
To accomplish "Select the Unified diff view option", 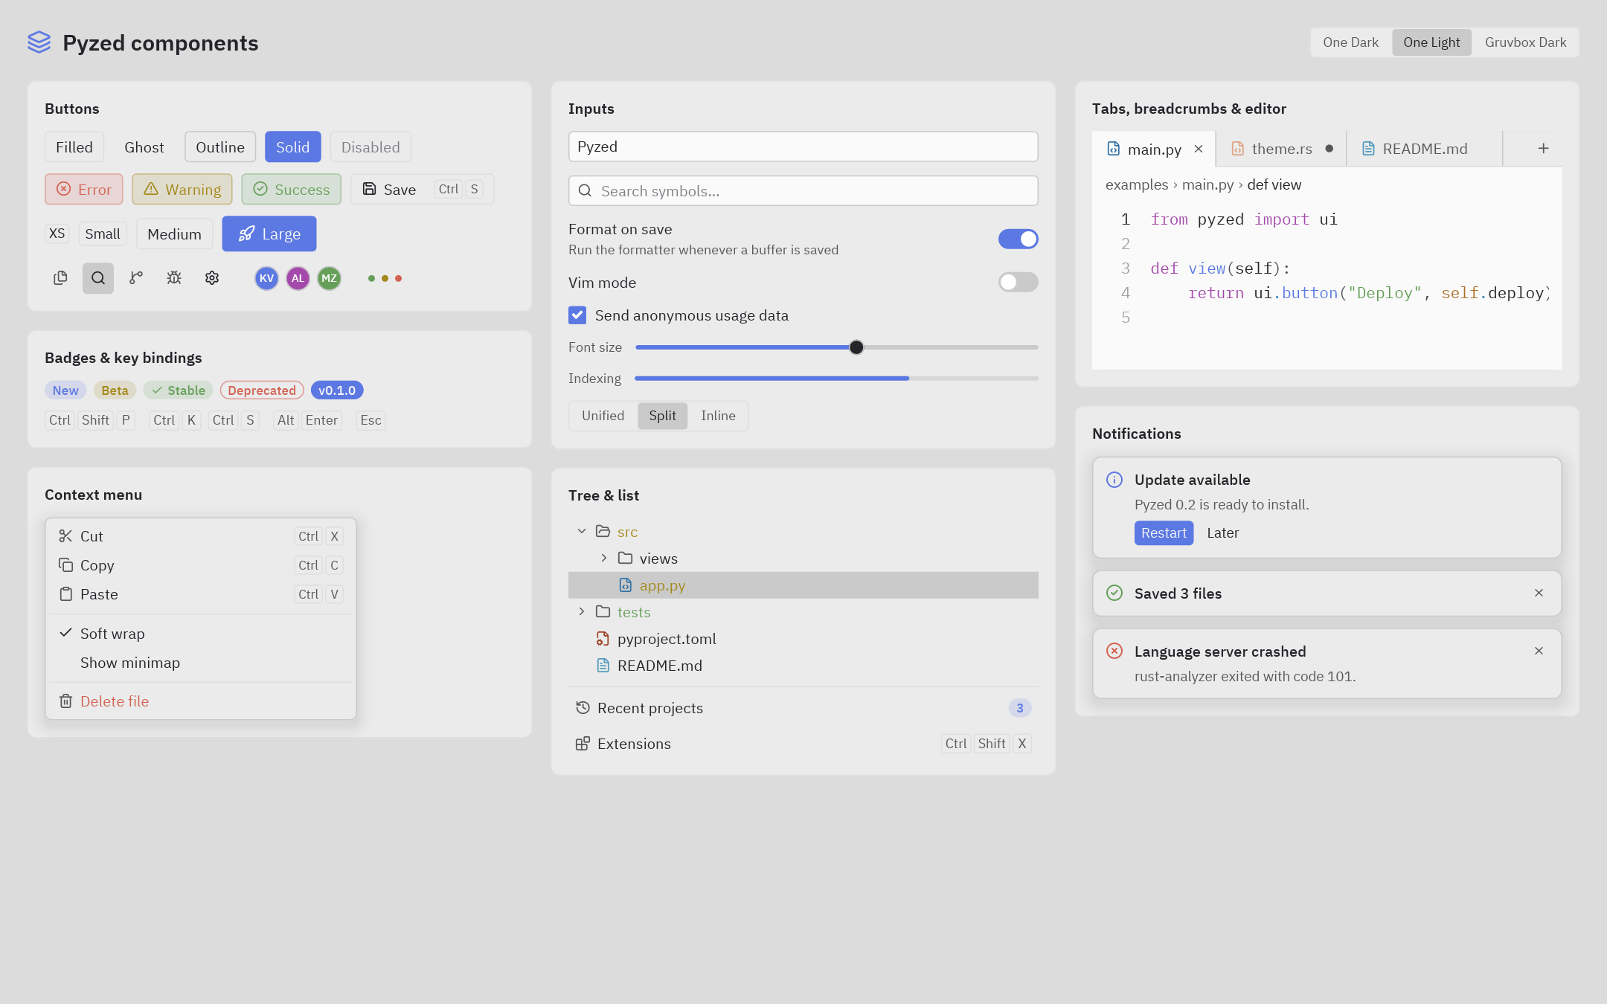I will click(603, 416).
